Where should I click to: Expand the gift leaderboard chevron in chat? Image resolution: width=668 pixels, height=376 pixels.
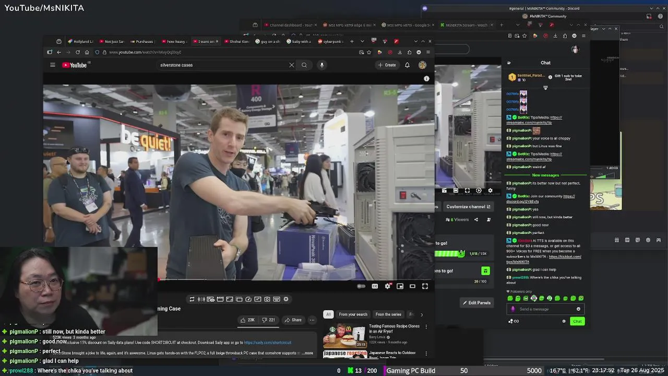click(545, 88)
